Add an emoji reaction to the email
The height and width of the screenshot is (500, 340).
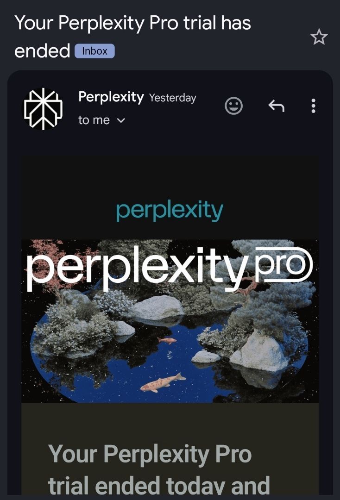coord(234,106)
